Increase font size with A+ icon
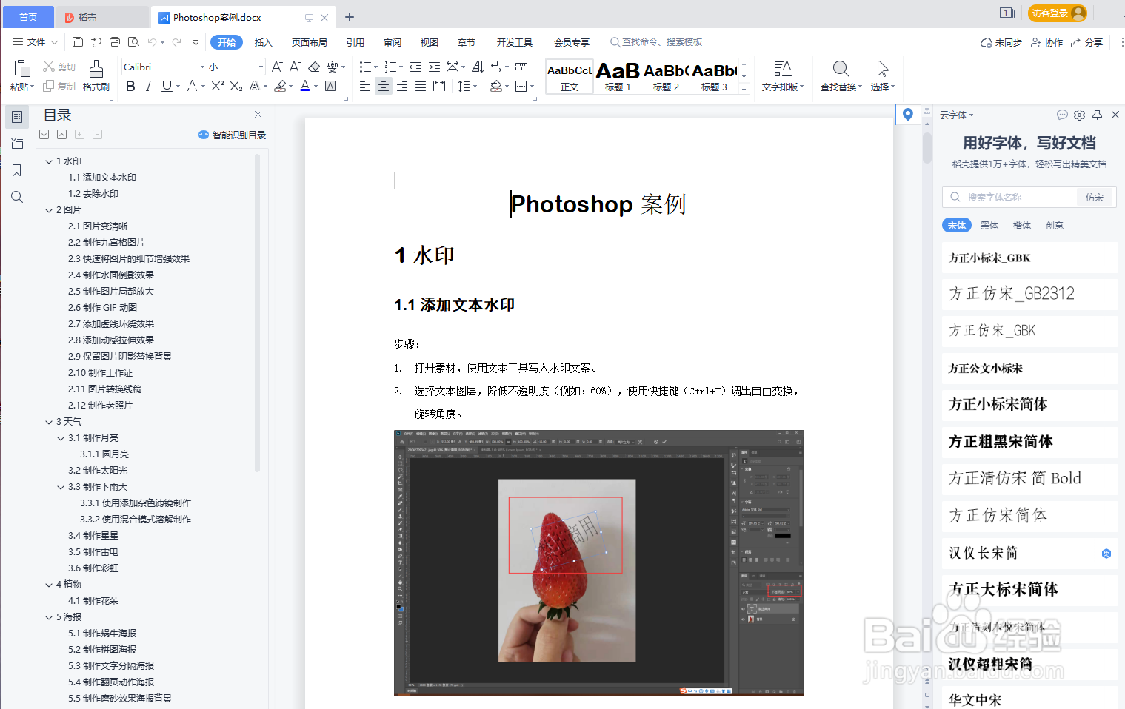The height and width of the screenshot is (709, 1125). click(x=277, y=67)
